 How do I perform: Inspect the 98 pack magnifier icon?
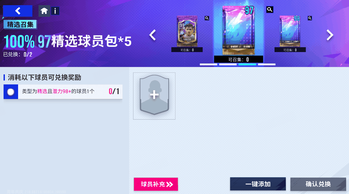click(x=310, y=18)
